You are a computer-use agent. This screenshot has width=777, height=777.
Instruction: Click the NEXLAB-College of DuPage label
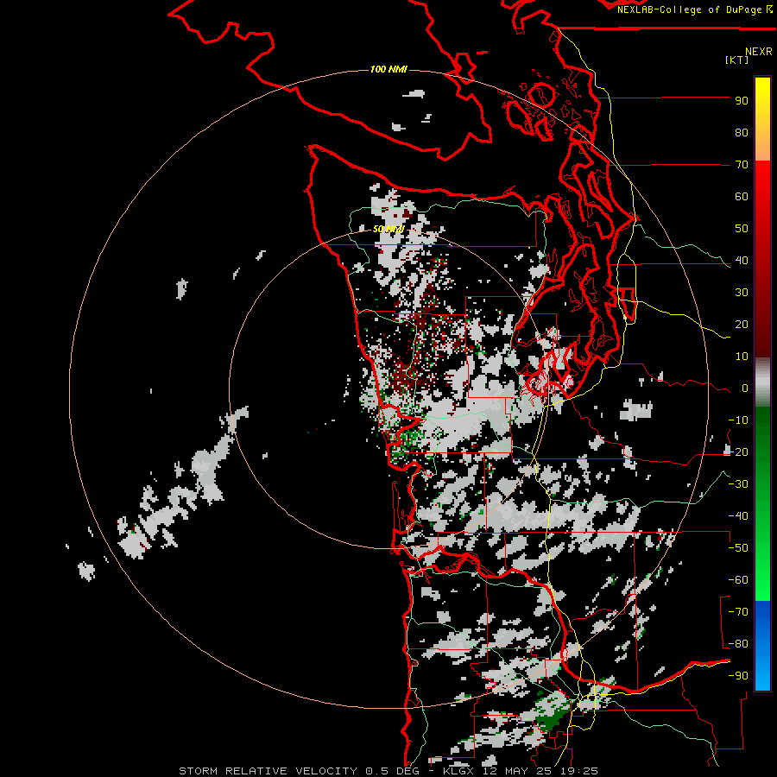point(689,9)
